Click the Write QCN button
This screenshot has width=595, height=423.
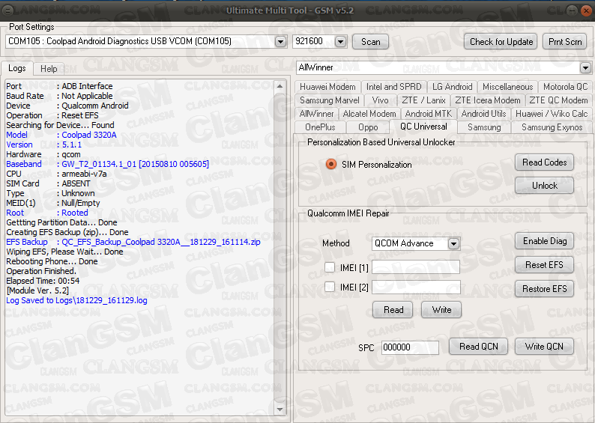coord(544,347)
